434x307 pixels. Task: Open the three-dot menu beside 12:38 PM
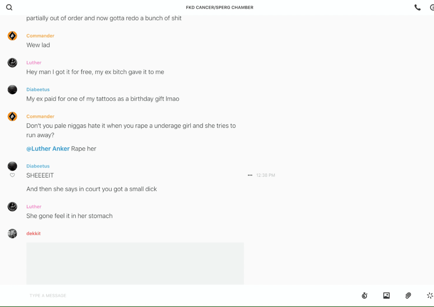coord(250,175)
